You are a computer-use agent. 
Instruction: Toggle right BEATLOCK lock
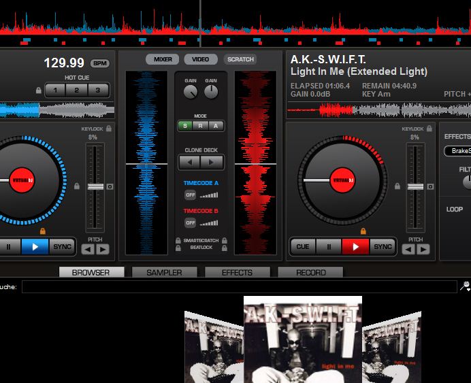coord(225,248)
